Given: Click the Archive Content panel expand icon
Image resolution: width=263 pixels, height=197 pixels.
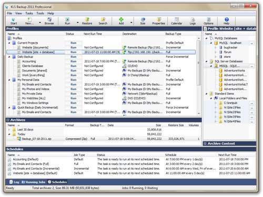Looking at the screenshot, I should pos(205,143).
